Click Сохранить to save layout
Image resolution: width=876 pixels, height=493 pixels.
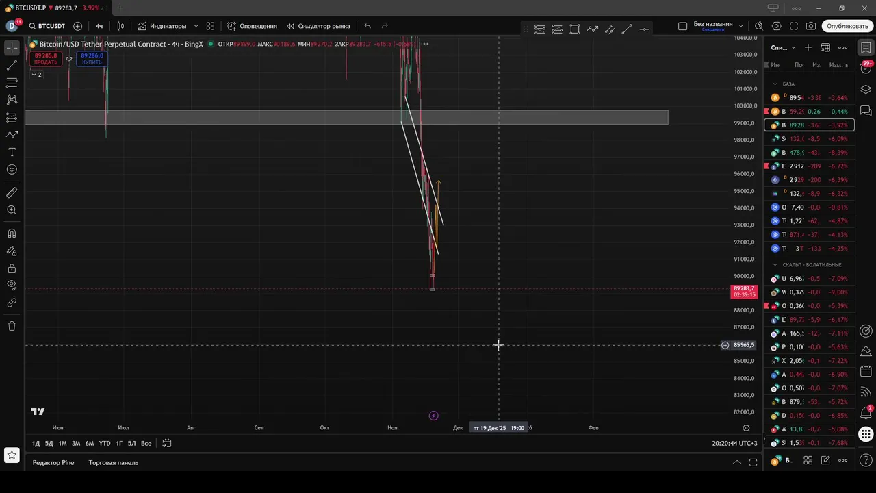[712, 30]
